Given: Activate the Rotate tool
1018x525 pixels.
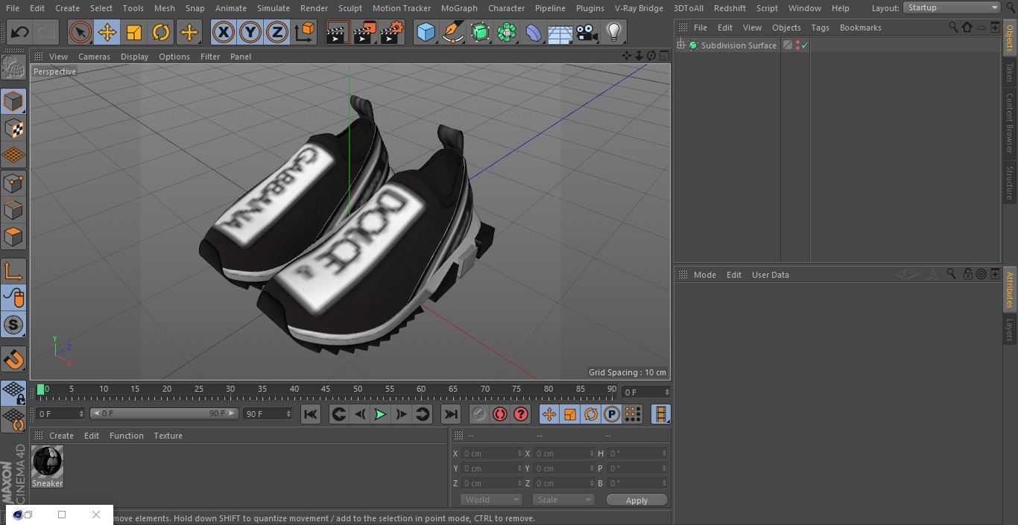Looking at the screenshot, I should click(161, 32).
